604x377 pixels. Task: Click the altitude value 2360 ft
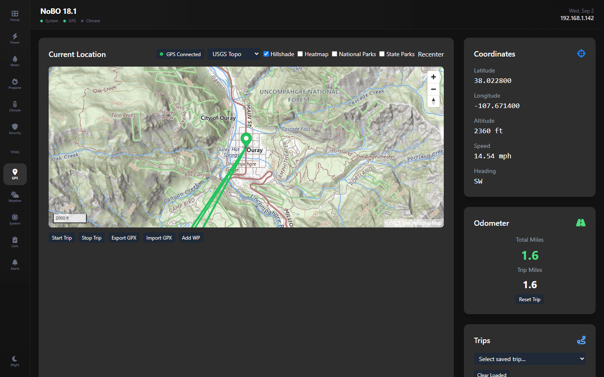click(488, 131)
